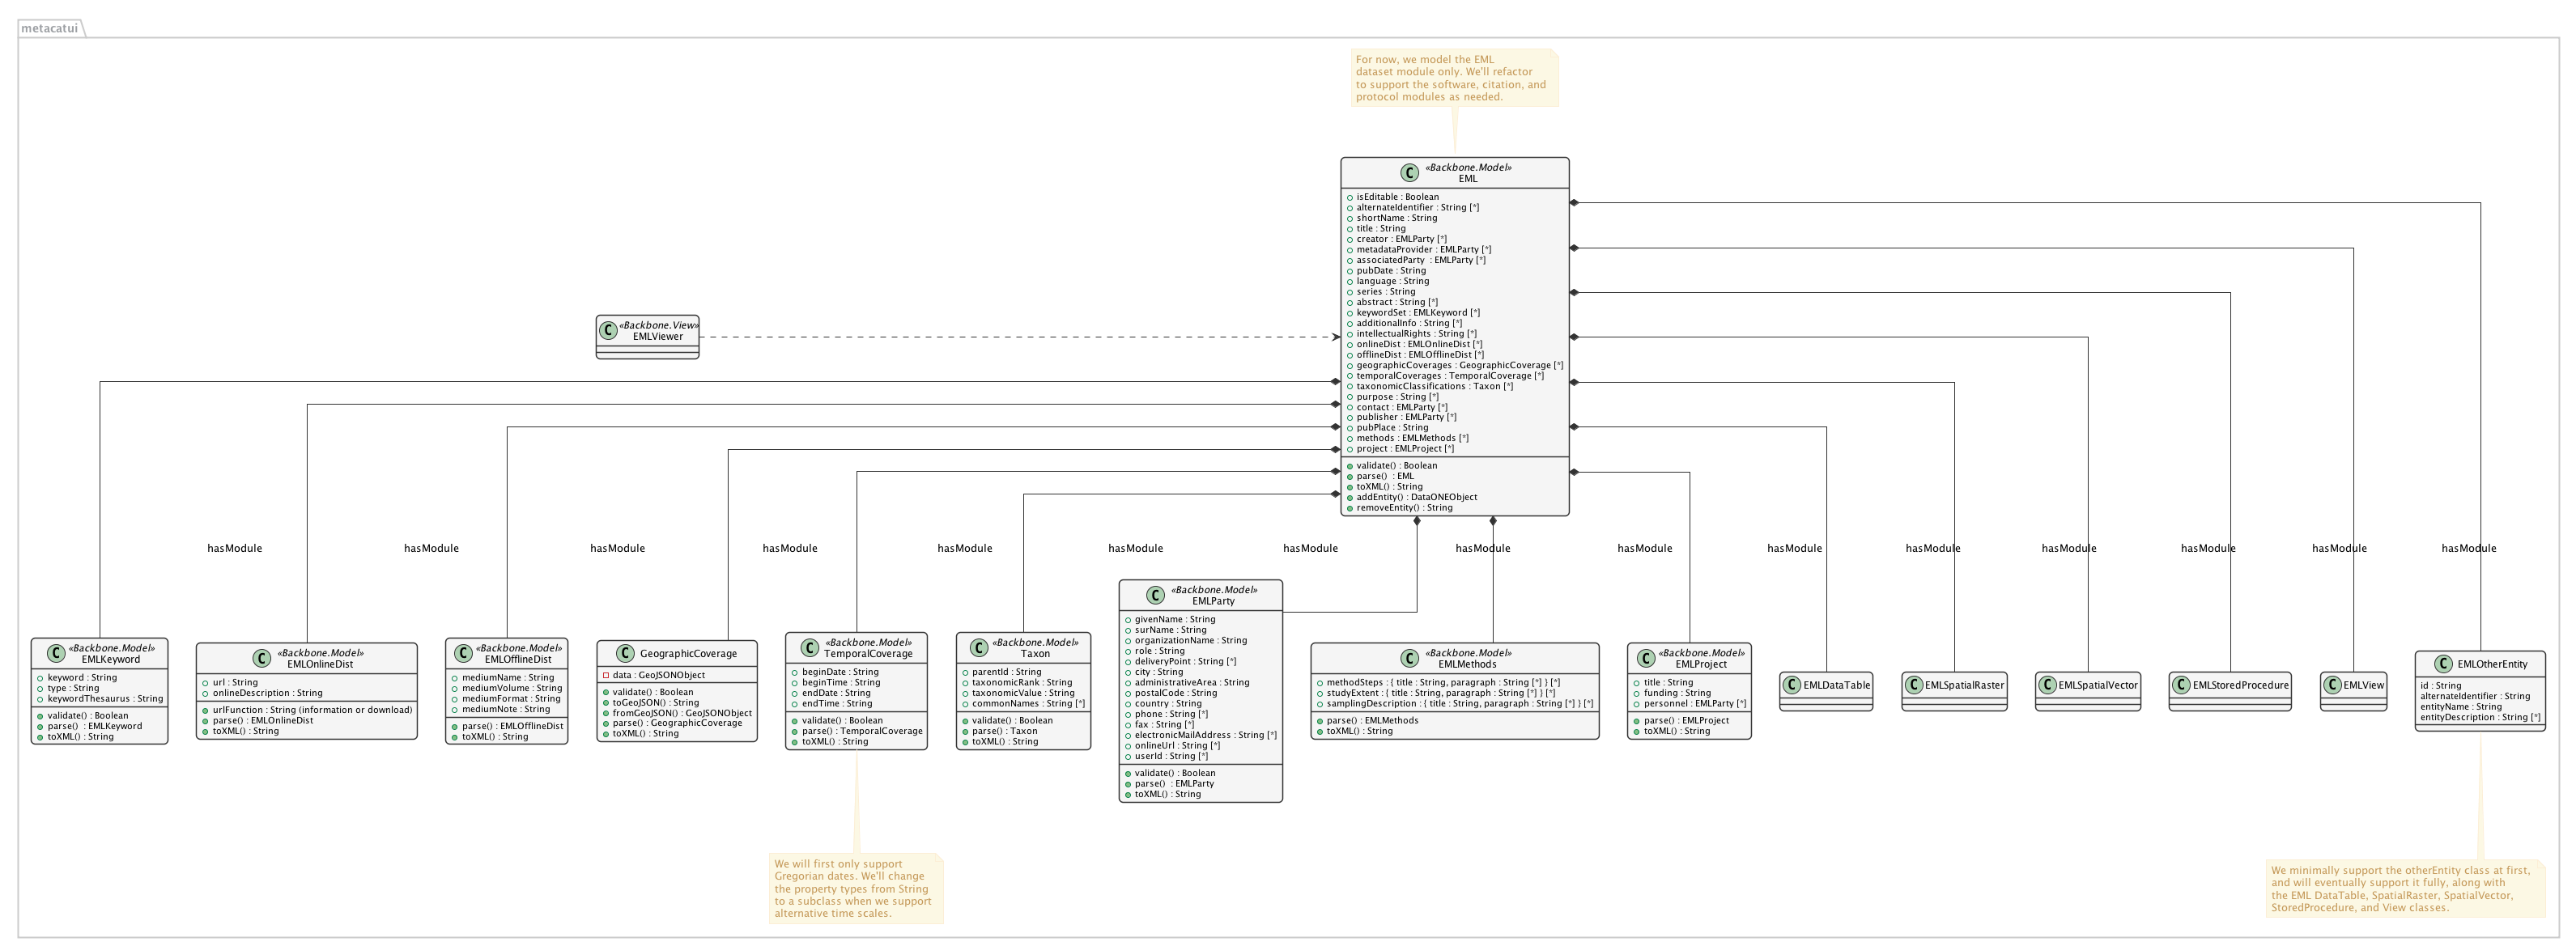Image resolution: width=2576 pixels, height=946 pixels.
Task: Click the EMLDataTable class icon
Action: 1792,685
